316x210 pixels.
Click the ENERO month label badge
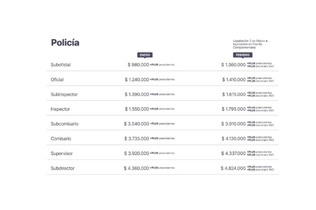[x=145, y=55]
